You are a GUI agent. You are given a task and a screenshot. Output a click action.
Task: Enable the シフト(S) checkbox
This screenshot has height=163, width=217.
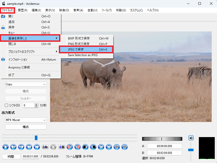pyautogui.click(x=7, y=105)
